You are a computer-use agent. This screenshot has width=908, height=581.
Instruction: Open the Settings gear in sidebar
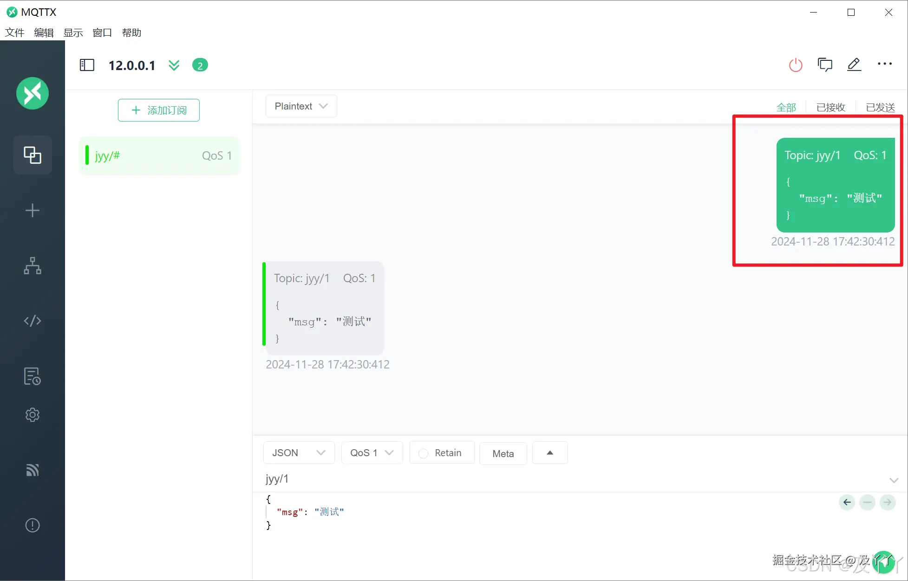point(33,414)
